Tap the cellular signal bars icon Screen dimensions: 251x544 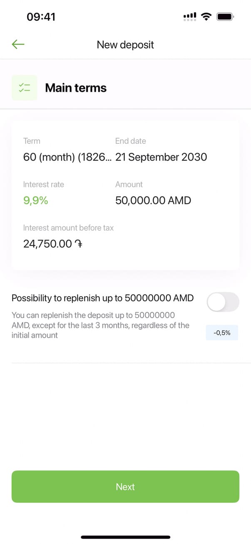190,17
